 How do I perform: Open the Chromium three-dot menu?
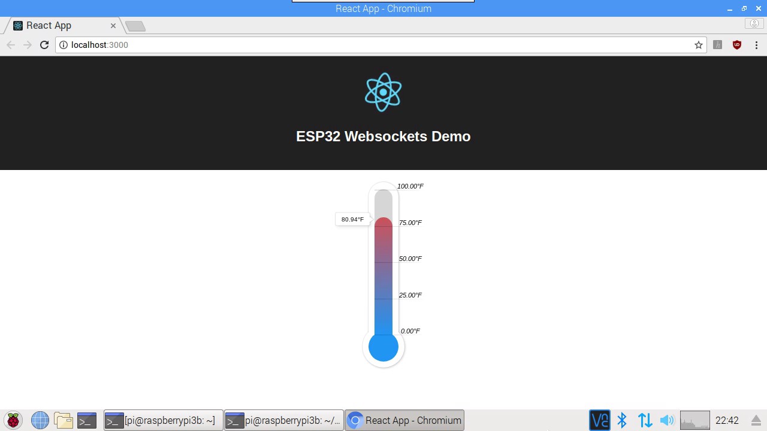click(x=756, y=45)
